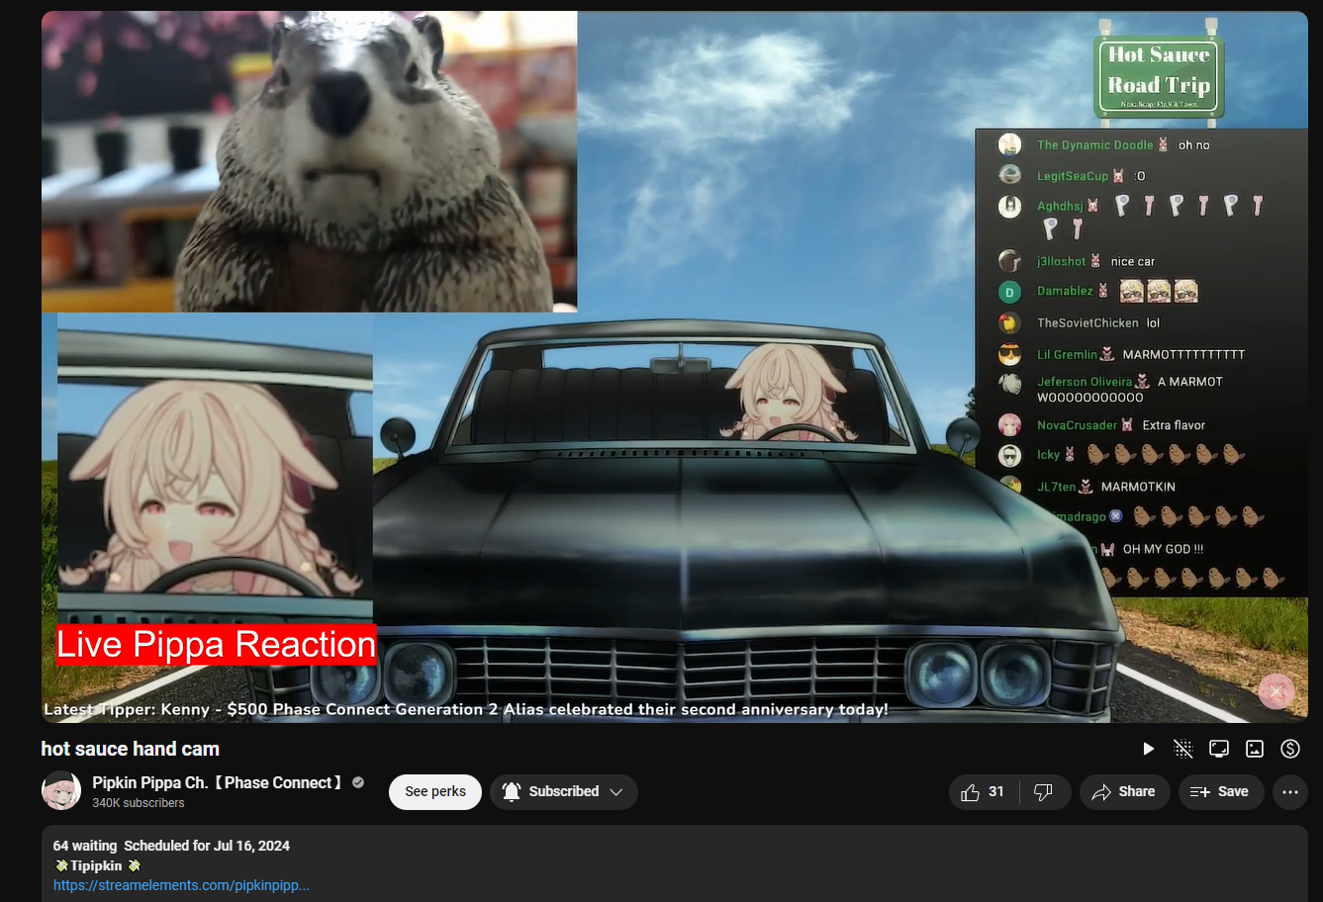The image size is (1323, 902).
Task: Share the video
Action: click(x=1124, y=791)
